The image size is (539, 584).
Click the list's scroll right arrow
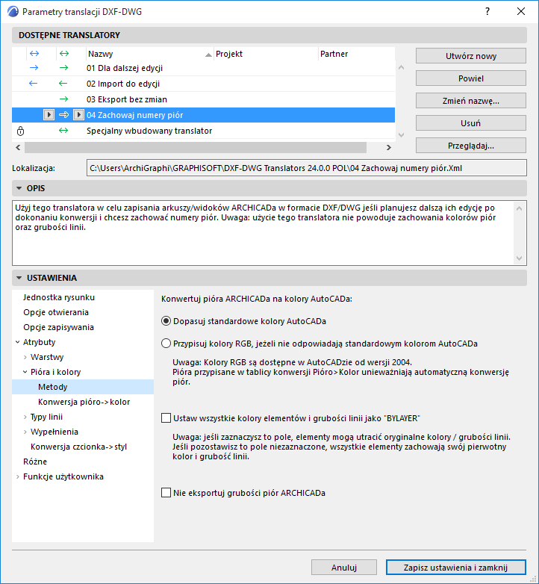coord(389,147)
